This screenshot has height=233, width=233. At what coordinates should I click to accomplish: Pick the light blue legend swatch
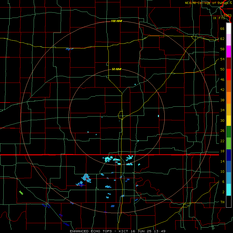point(229,178)
